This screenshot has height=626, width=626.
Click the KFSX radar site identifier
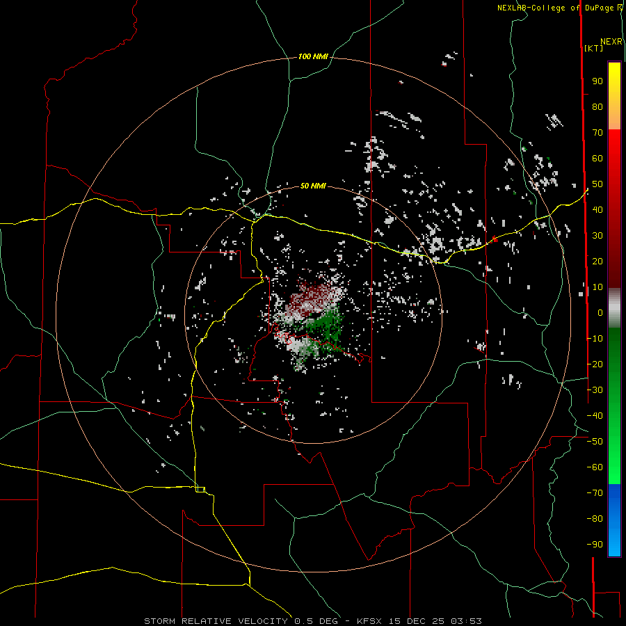pos(369,621)
